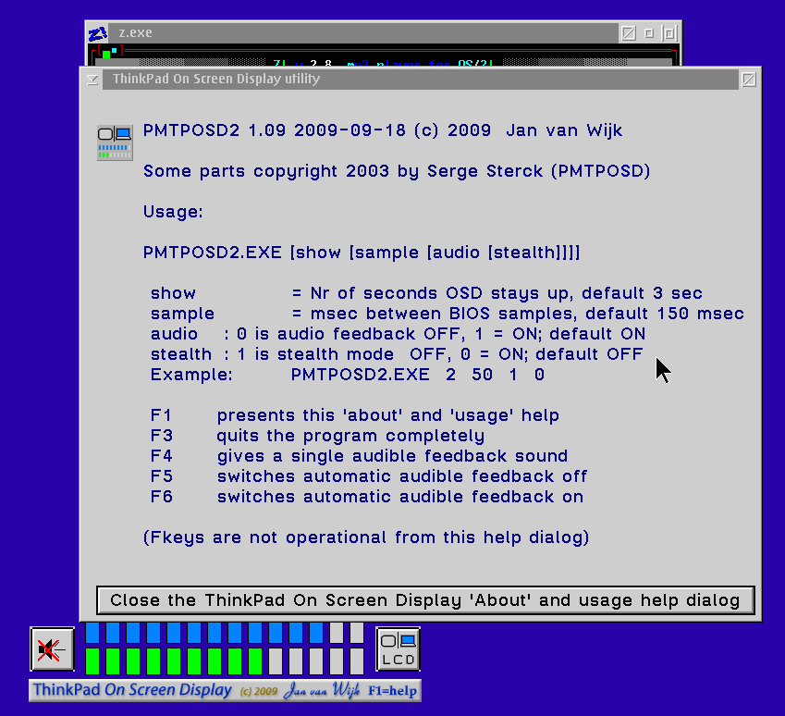
Task: Close the 'About' and usage help dialog
Action: pos(425,600)
